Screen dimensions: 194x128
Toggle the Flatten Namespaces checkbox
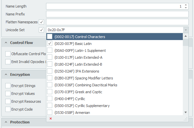coord(41,22)
